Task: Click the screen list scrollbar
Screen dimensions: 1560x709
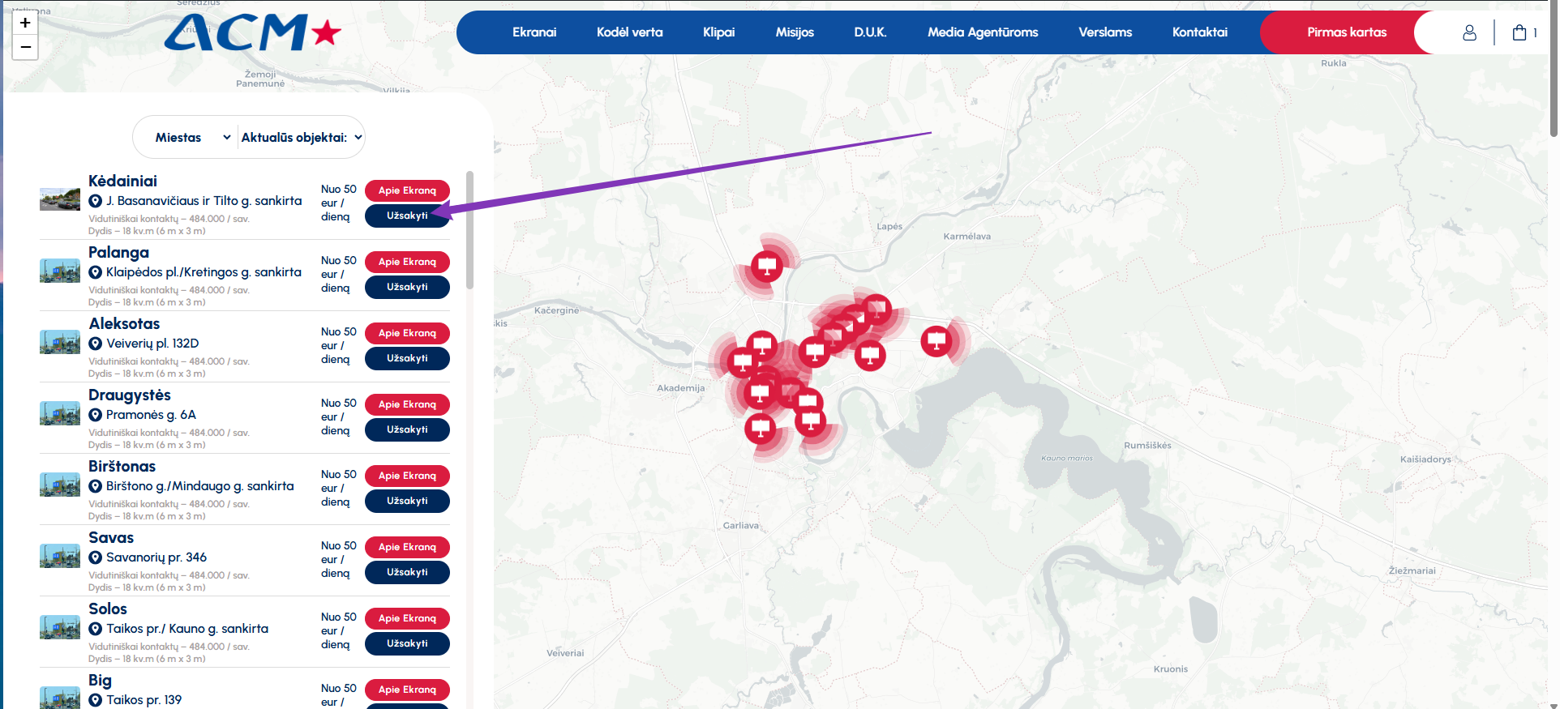Action: pyautogui.click(x=469, y=231)
